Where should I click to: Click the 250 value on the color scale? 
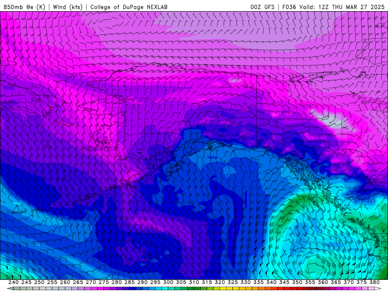click(x=39, y=282)
